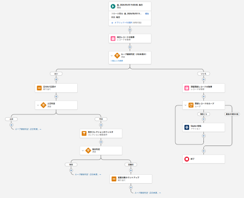
Task: Expand the 祝日判定 decision chevron
Action: pos(83,150)
